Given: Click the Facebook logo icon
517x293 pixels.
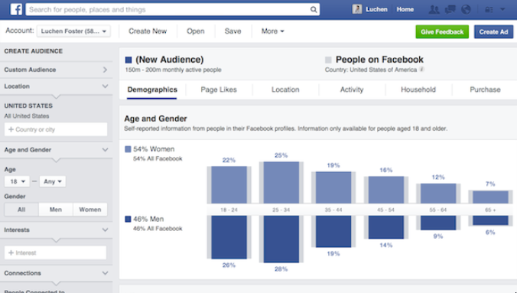Looking at the screenshot, I should [16, 9].
